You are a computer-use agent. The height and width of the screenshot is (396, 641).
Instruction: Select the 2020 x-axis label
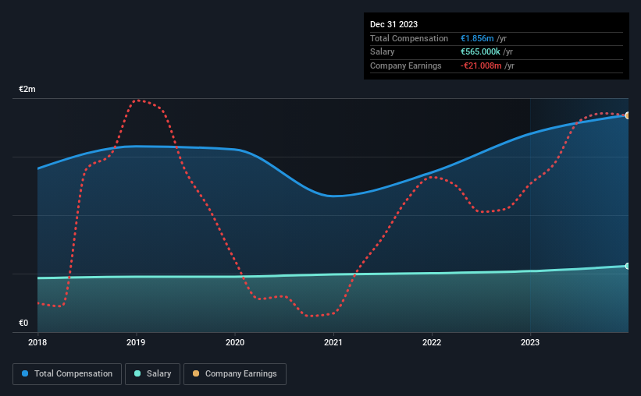click(235, 342)
